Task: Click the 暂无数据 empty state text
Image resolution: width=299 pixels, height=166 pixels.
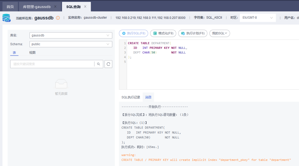Action: click(x=61, y=94)
